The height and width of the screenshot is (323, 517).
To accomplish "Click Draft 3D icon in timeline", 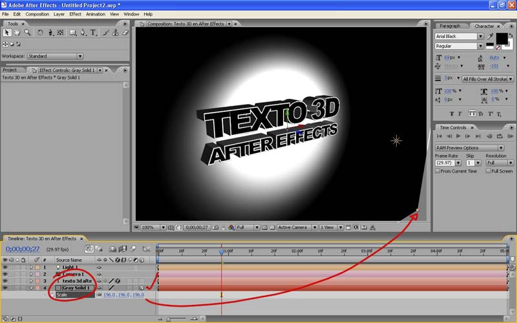I will (x=99, y=249).
